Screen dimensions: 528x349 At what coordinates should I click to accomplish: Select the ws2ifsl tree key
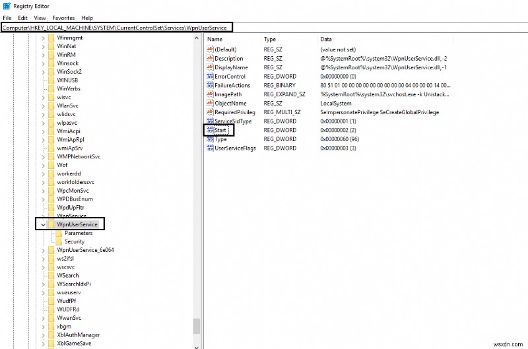(65, 259)
